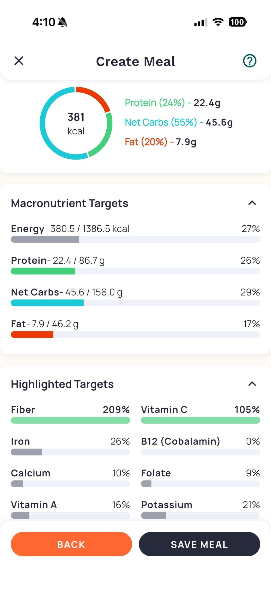The image size is (271, 590).
Task: Tap the Folate target row
Action: [200, 478]
